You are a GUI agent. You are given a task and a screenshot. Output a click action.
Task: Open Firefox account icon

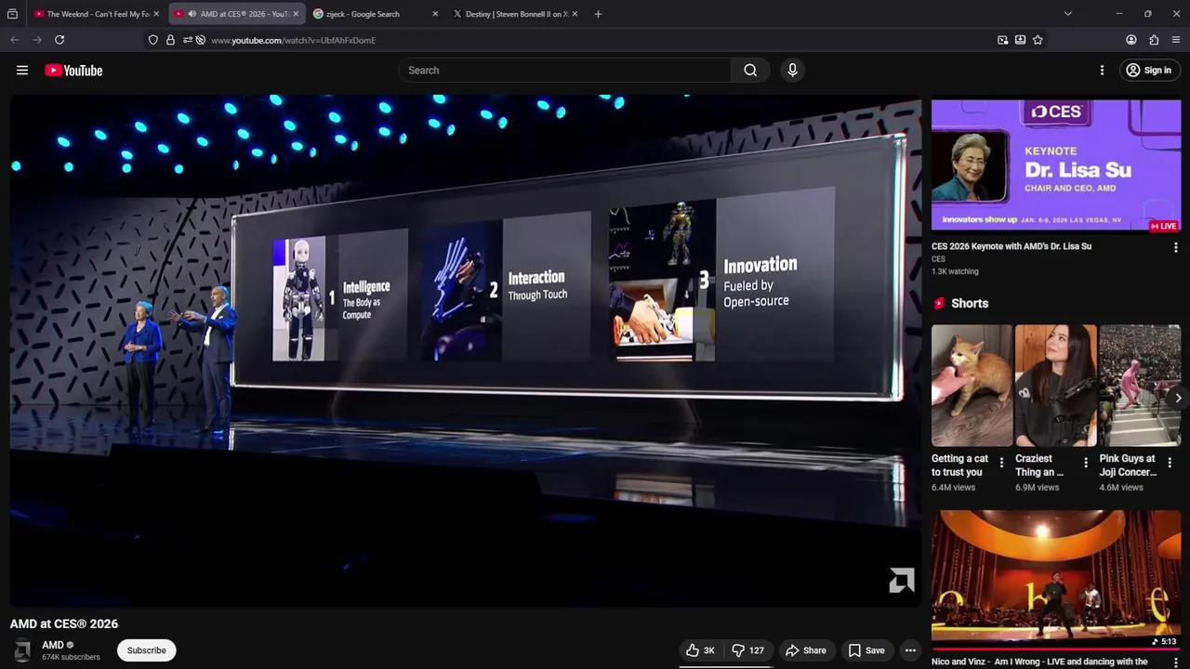coord(1131,40)
